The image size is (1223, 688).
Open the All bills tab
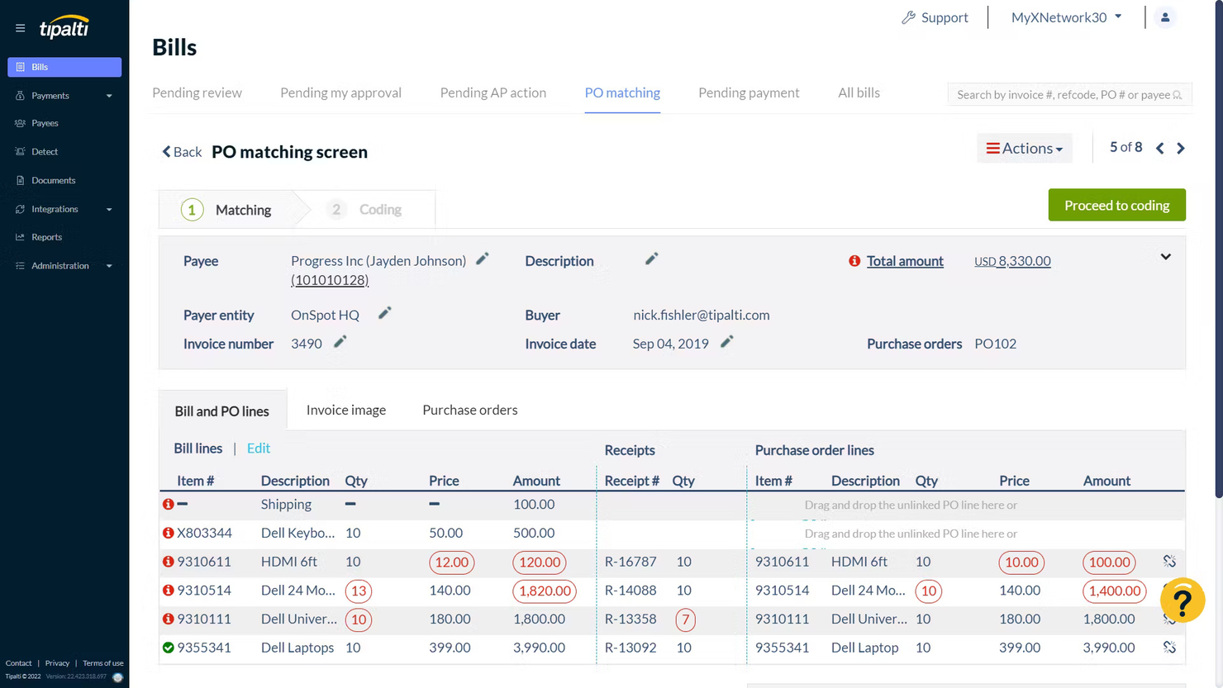[858, 93]
